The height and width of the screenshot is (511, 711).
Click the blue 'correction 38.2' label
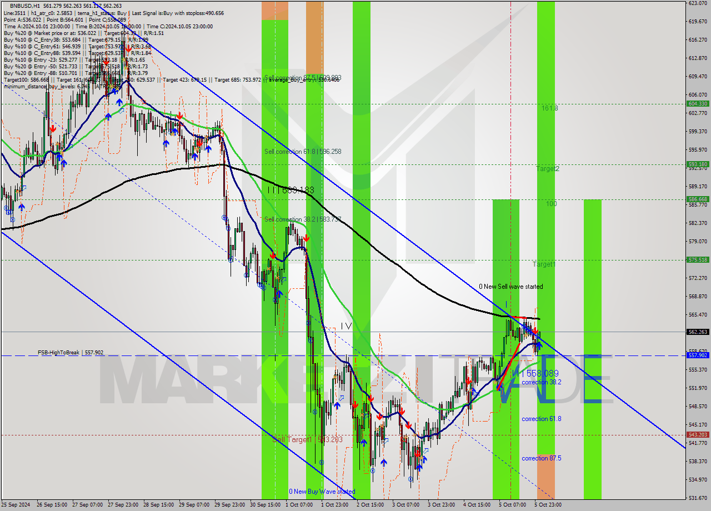pos(542,382)
